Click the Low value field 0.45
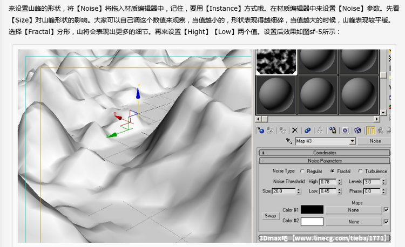The image size is (405, 247). pyautogui.click(x=328, y=191)
